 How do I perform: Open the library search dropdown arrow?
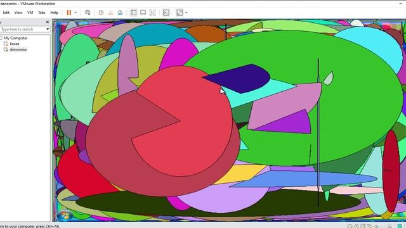click(x=48, y=29)
